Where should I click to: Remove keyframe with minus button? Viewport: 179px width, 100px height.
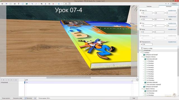click(14, 80)
